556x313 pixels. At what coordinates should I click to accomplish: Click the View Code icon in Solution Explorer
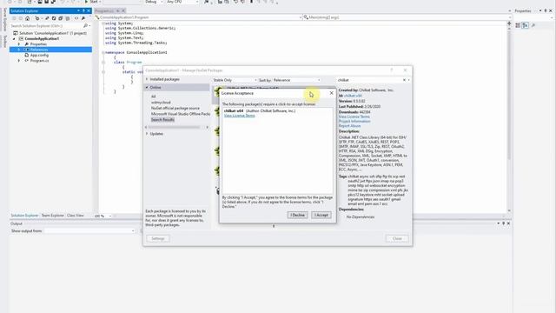76,18
